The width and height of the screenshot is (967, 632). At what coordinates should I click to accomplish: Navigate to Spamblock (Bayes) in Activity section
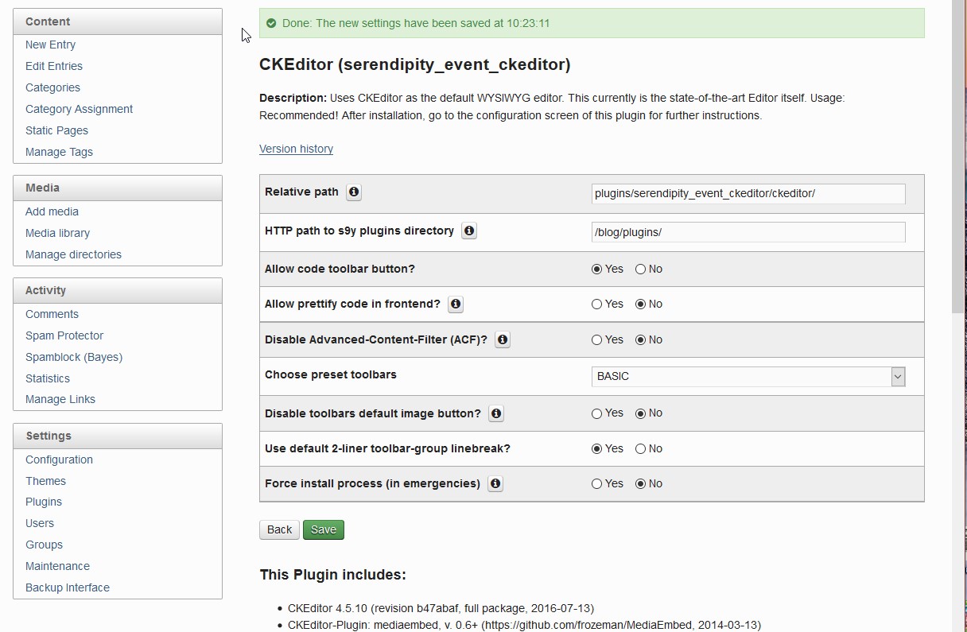coord(74,357)
